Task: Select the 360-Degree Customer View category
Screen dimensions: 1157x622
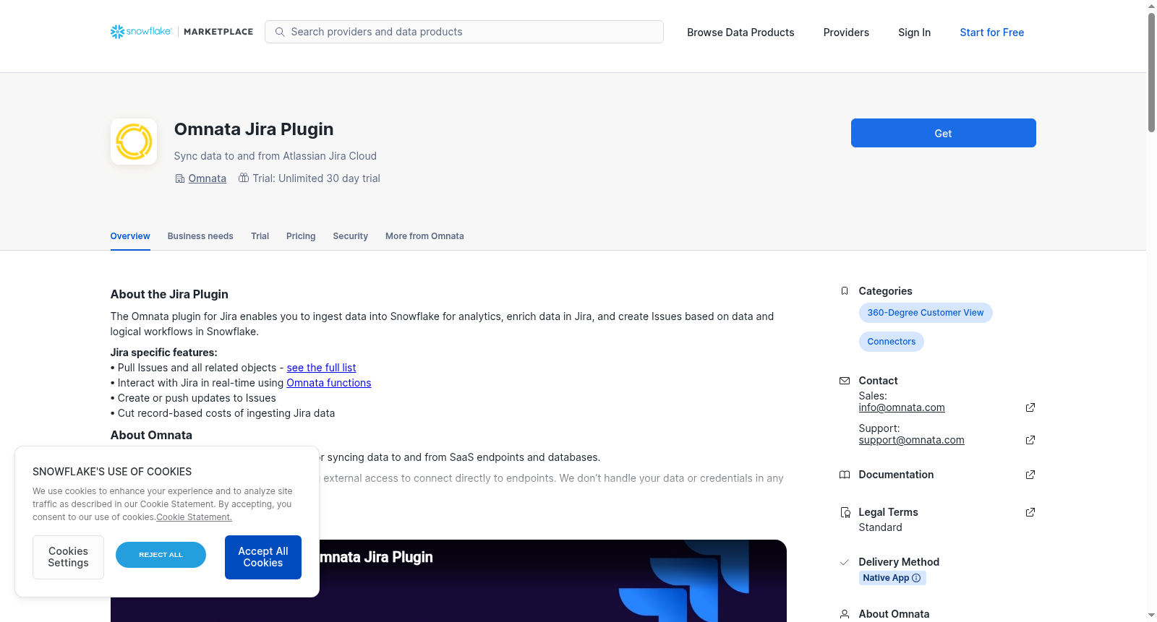Action: (926, 313)
